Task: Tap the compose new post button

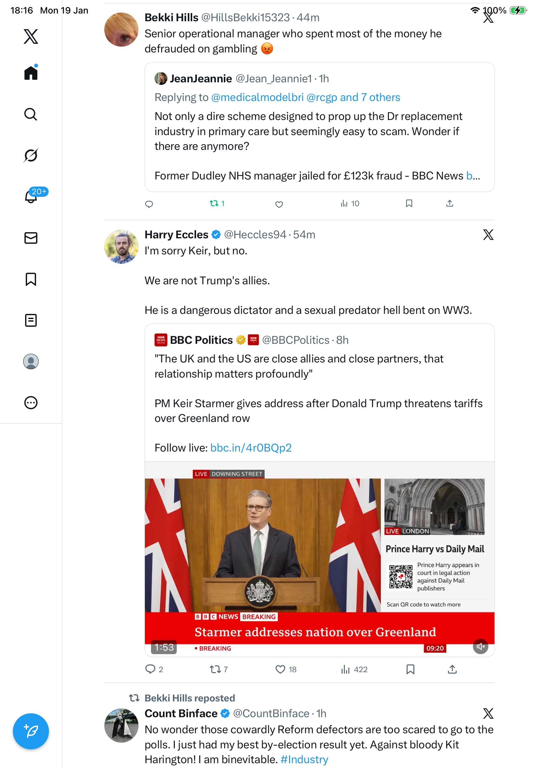Action: [x=31, y=732]
